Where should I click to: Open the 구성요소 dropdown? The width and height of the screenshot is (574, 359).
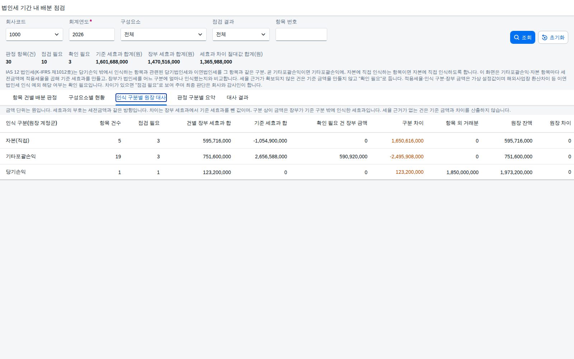pos(164,34)
